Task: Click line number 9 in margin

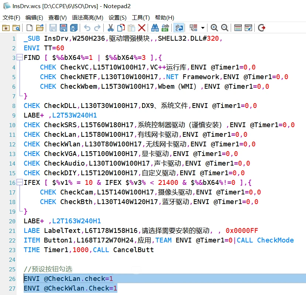Action: coord(14,116)
